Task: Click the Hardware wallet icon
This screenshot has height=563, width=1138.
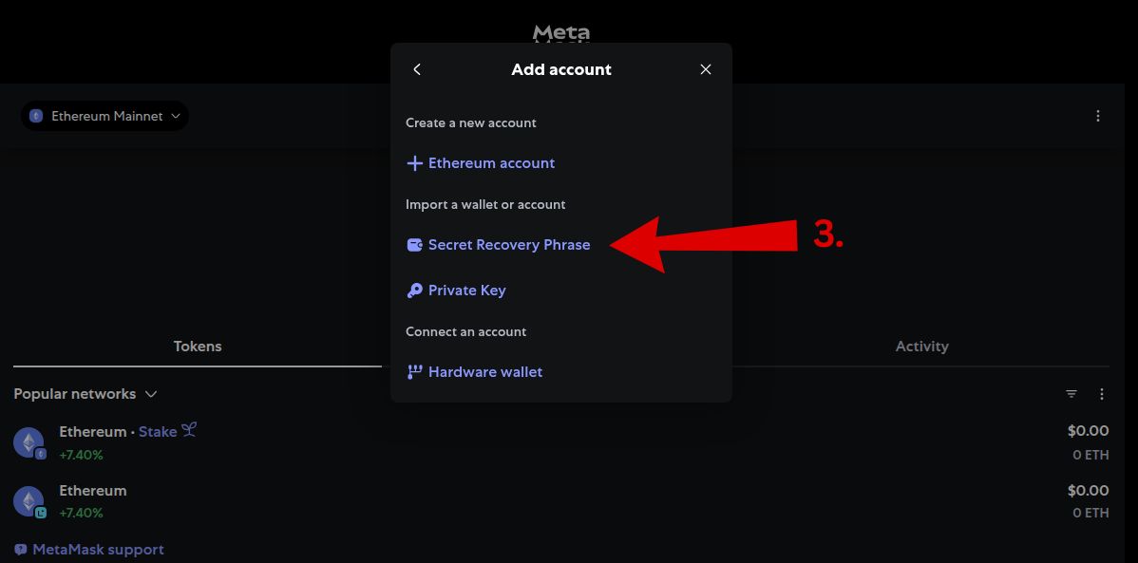Action: tap(414, 371)
